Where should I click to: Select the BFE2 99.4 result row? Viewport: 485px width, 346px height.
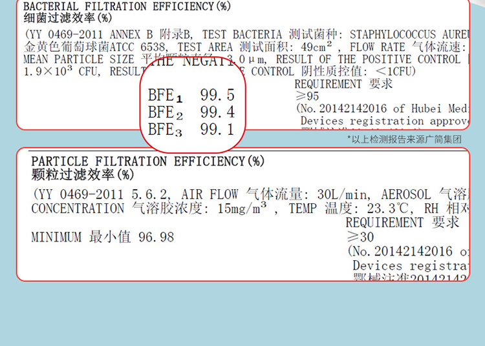tap(191, 112)
